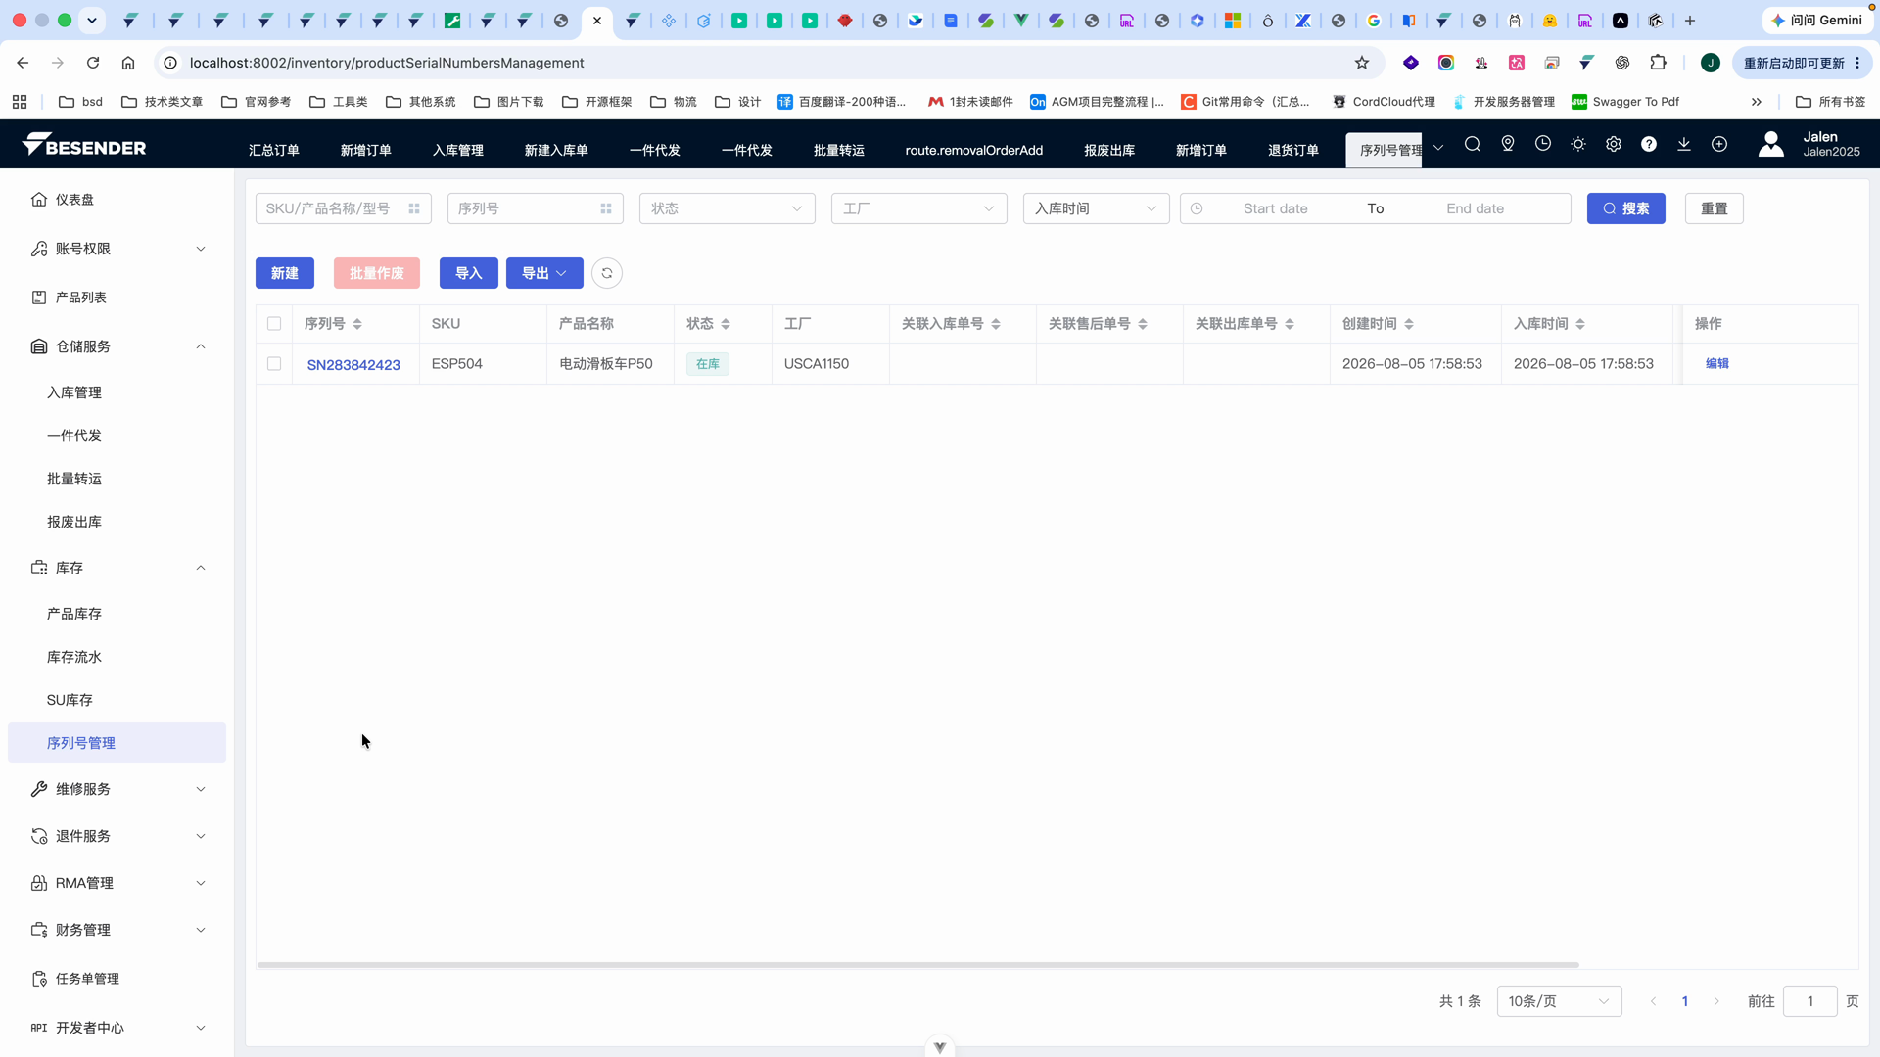Image resolution: width=1880 pixels, height=1057 pixels.
Task: Click the table refresh icon
Action: pos(607,273)
